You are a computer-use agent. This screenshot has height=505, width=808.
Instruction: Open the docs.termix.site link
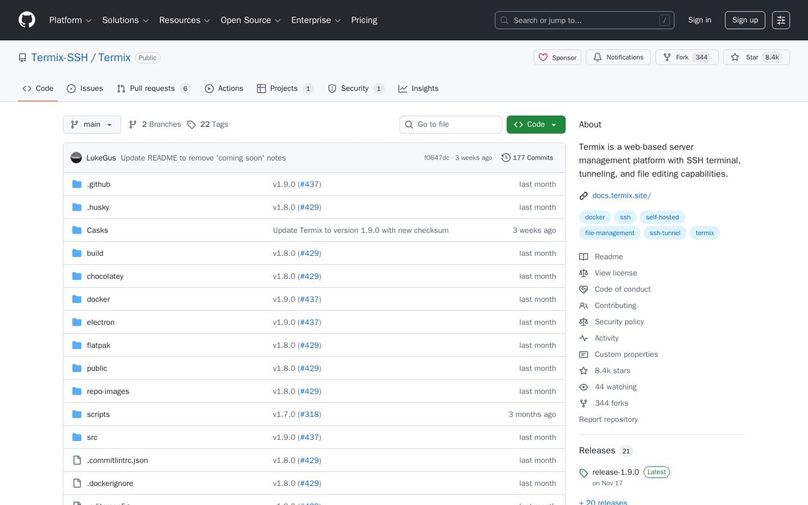(x=621, y=195)
